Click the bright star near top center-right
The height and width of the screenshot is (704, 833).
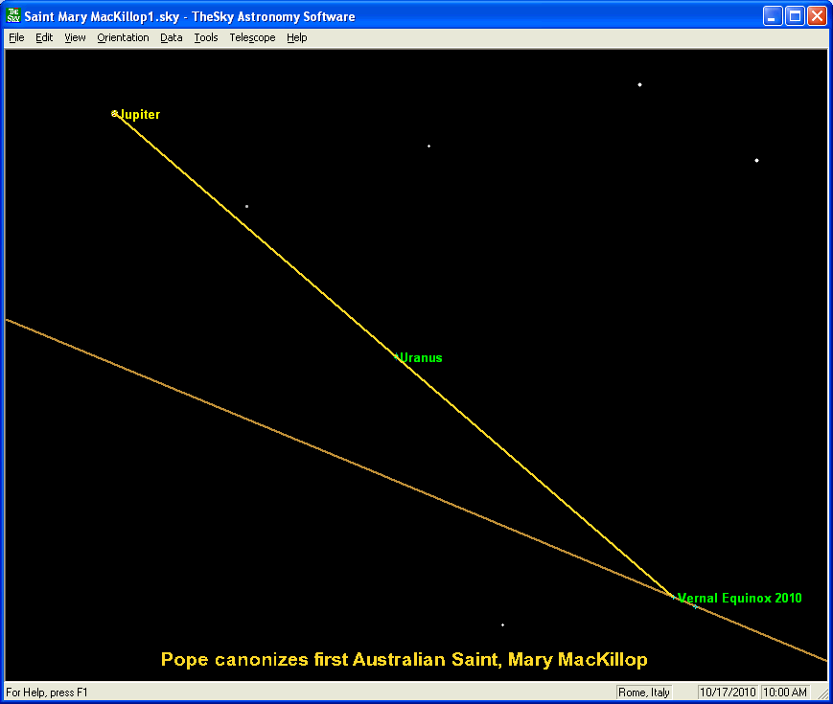639,84
